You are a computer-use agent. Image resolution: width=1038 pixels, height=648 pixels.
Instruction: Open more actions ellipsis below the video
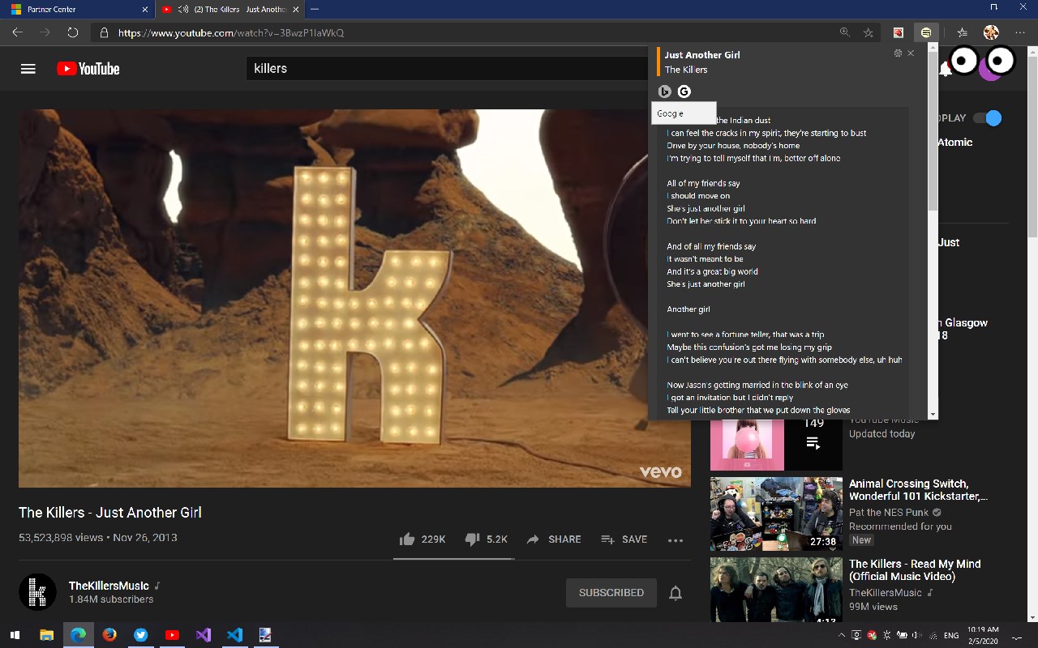(x=676, y=540)
